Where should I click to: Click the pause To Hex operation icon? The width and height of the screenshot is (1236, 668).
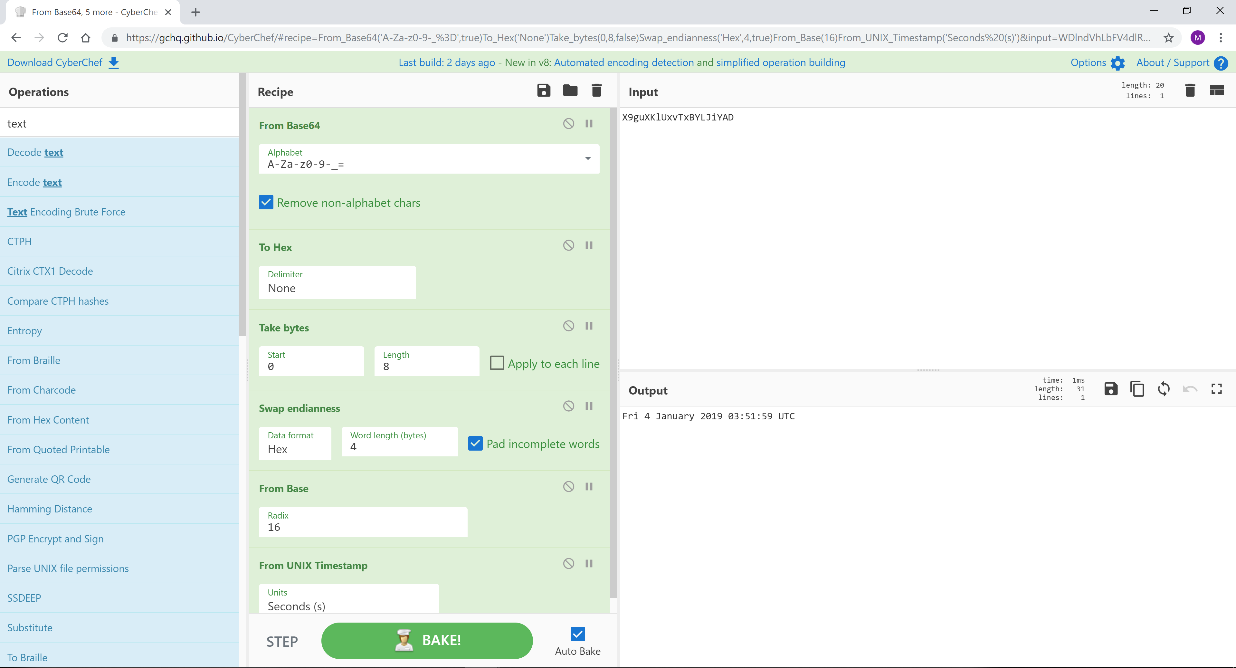coord(590,245)
